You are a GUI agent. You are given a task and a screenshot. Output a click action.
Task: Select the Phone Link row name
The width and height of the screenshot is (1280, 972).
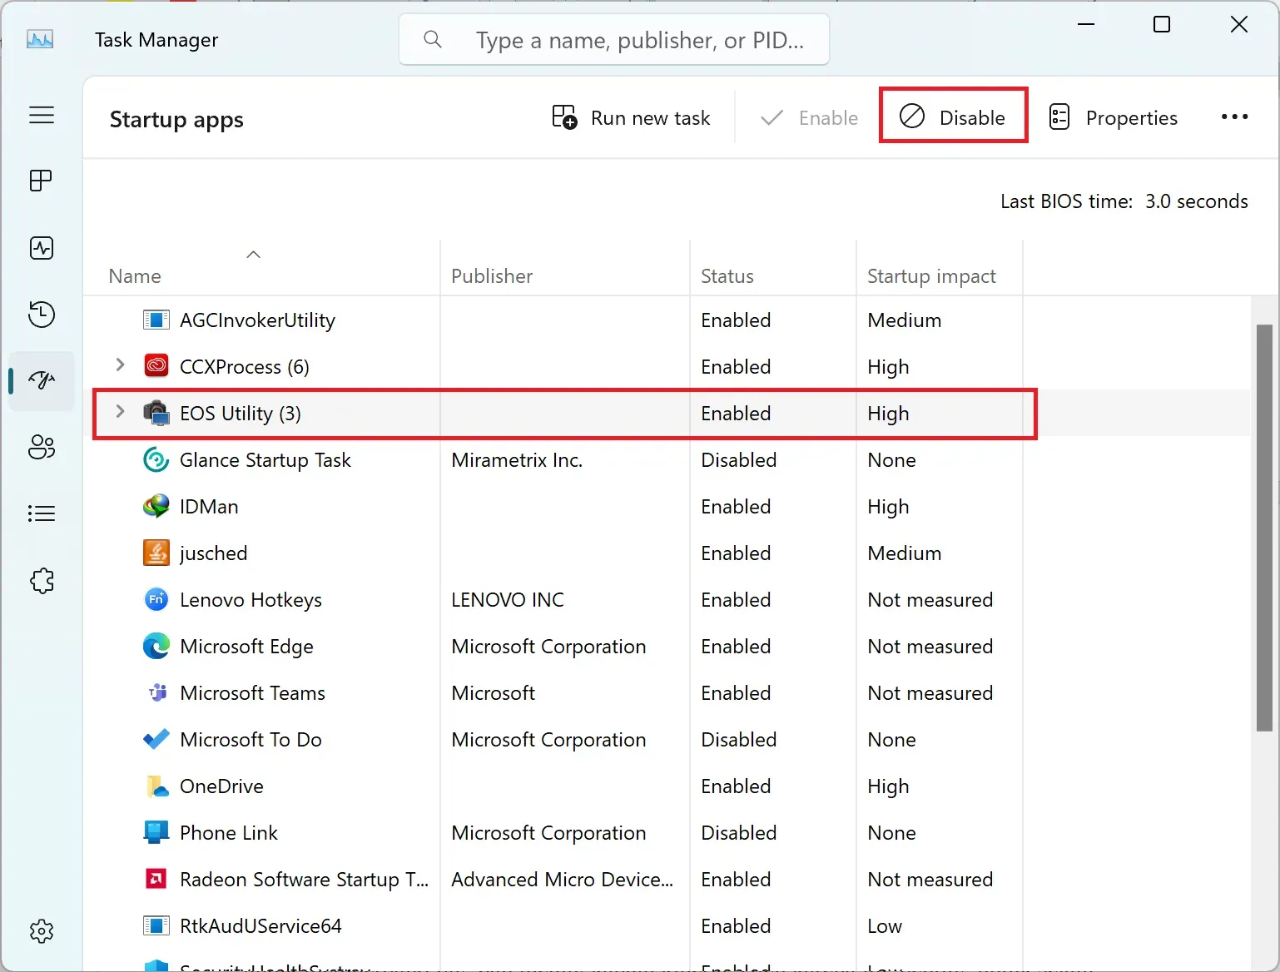tap(229, 832)
